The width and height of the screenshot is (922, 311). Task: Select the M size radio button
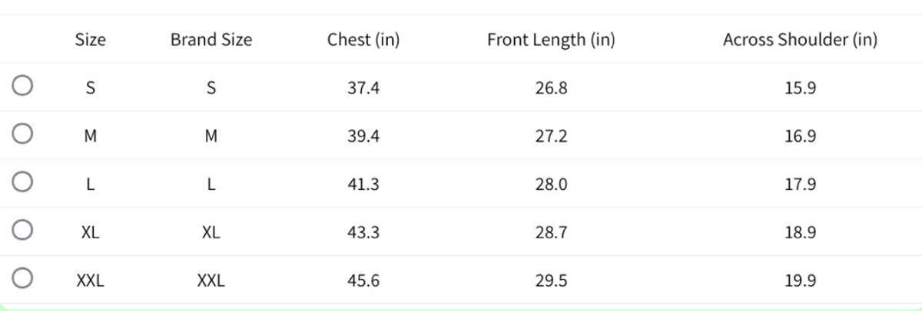coord(22,135)
